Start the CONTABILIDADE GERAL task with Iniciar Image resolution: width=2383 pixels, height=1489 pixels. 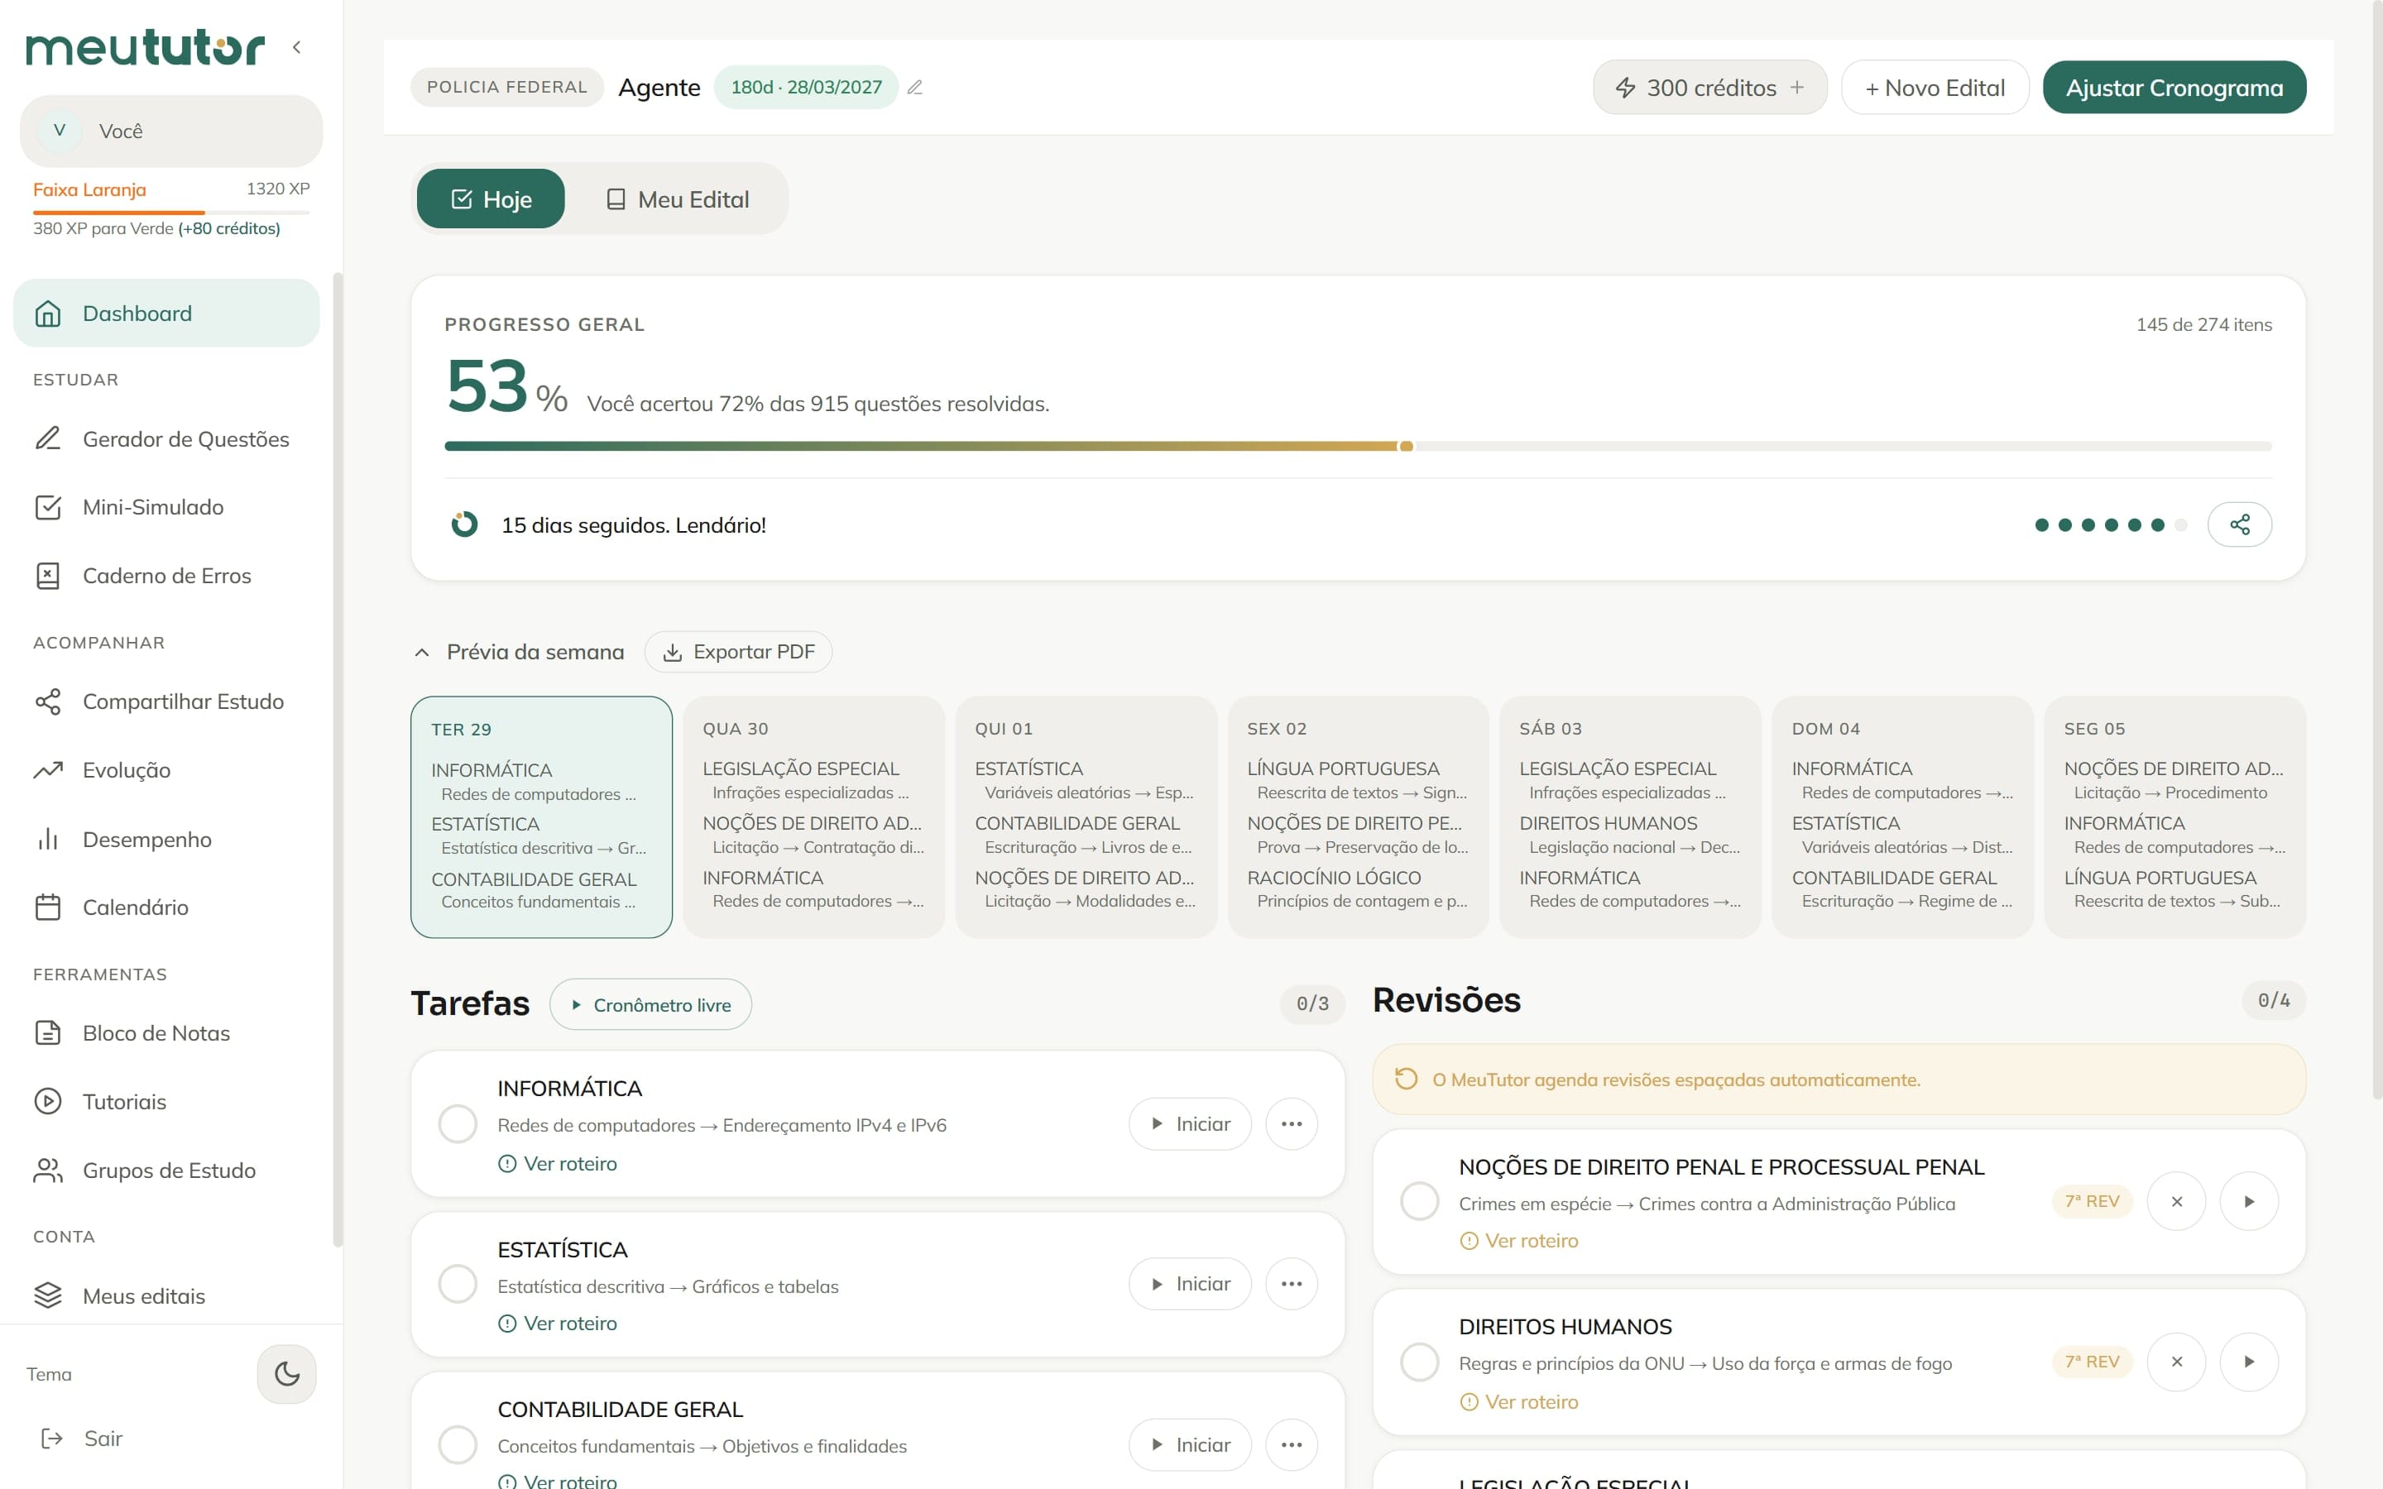pyautogui.click(x=1190, y=1444)
